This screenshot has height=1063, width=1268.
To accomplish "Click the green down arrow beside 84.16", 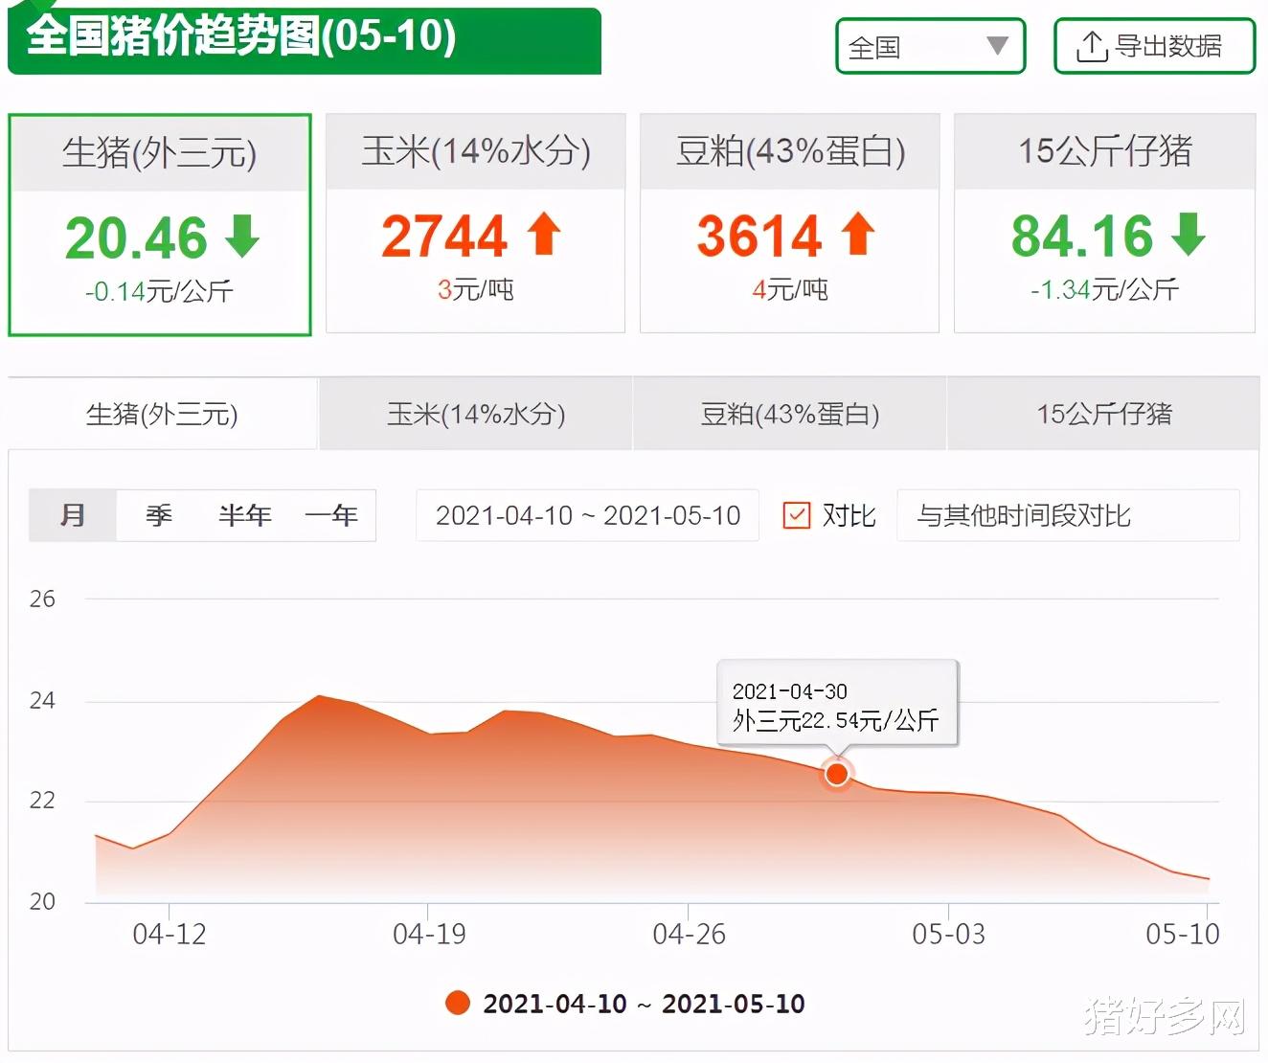I will click(1189, 235).
